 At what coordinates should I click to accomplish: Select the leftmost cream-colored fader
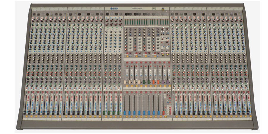tap(125, 82)
